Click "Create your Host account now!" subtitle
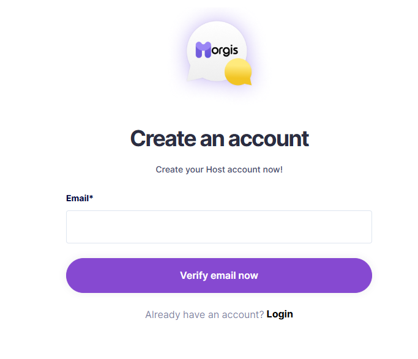 [219, 169]
